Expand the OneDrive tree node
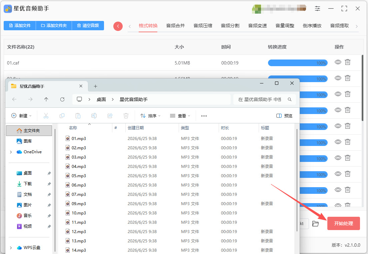 tap(11, 152)
